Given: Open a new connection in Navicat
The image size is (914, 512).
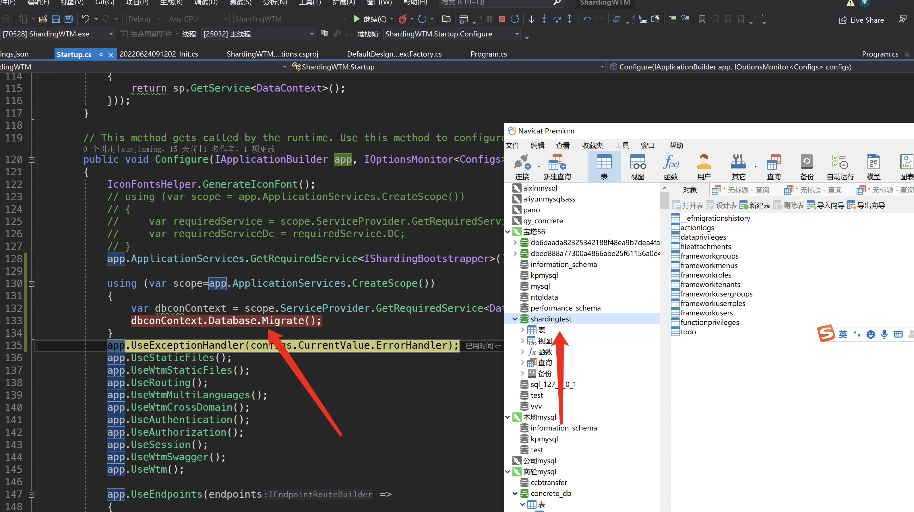Looking at the screenshot, I should click(522, 166).
